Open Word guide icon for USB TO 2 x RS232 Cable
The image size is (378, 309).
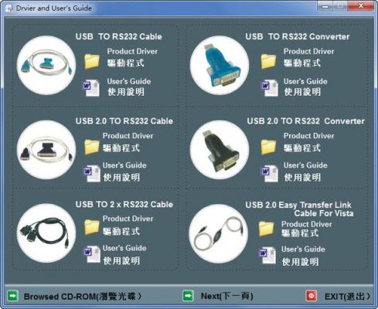tap(92, 254)
